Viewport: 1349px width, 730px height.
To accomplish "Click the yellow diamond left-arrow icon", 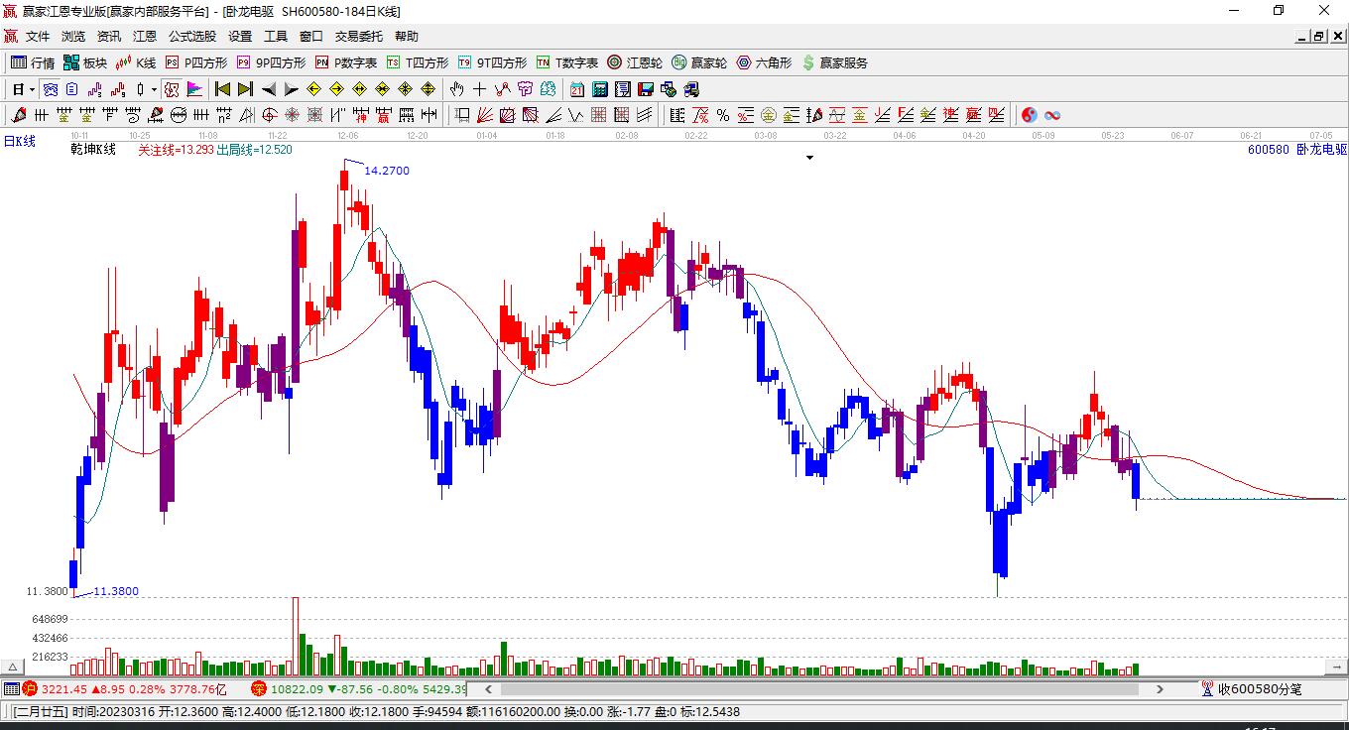I will (x=314, y=89).
